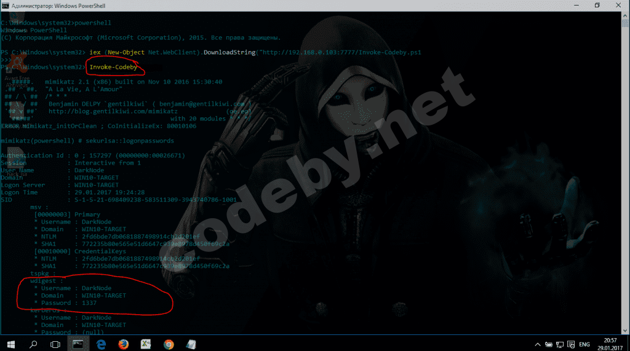The width and height of the screenshot is (630, 351).
Task: Open the network tray icon
Action: [x=560, y=345]
